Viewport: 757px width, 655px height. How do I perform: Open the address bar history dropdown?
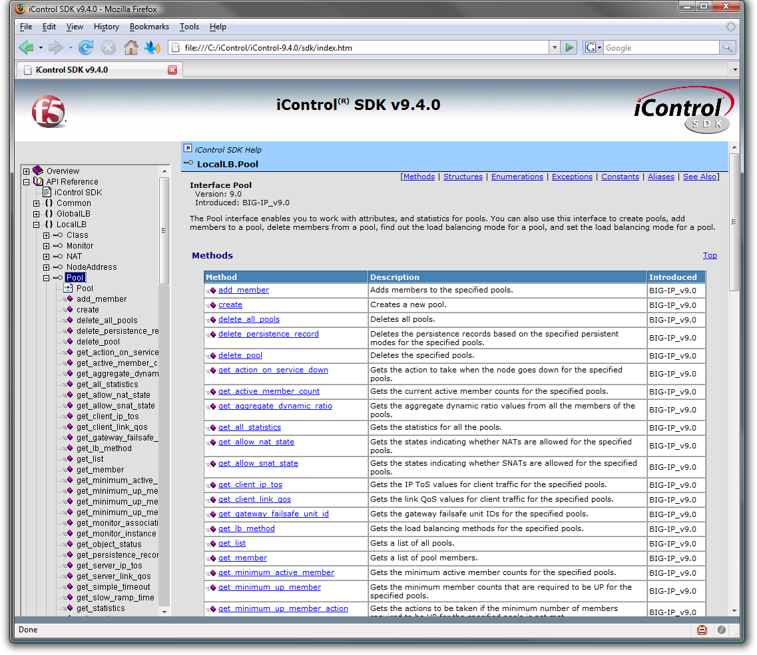[555, 47]
